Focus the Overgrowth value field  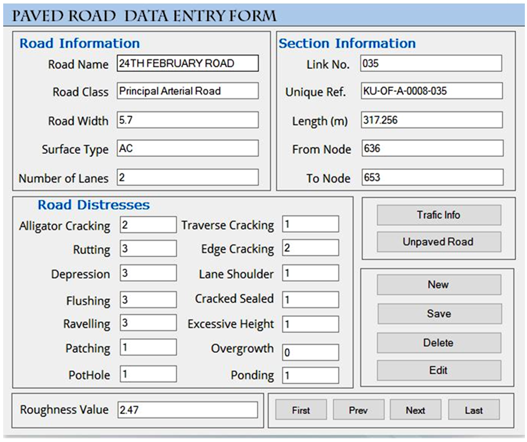click(x=310, y=353)
